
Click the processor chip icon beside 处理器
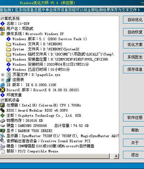3,105
